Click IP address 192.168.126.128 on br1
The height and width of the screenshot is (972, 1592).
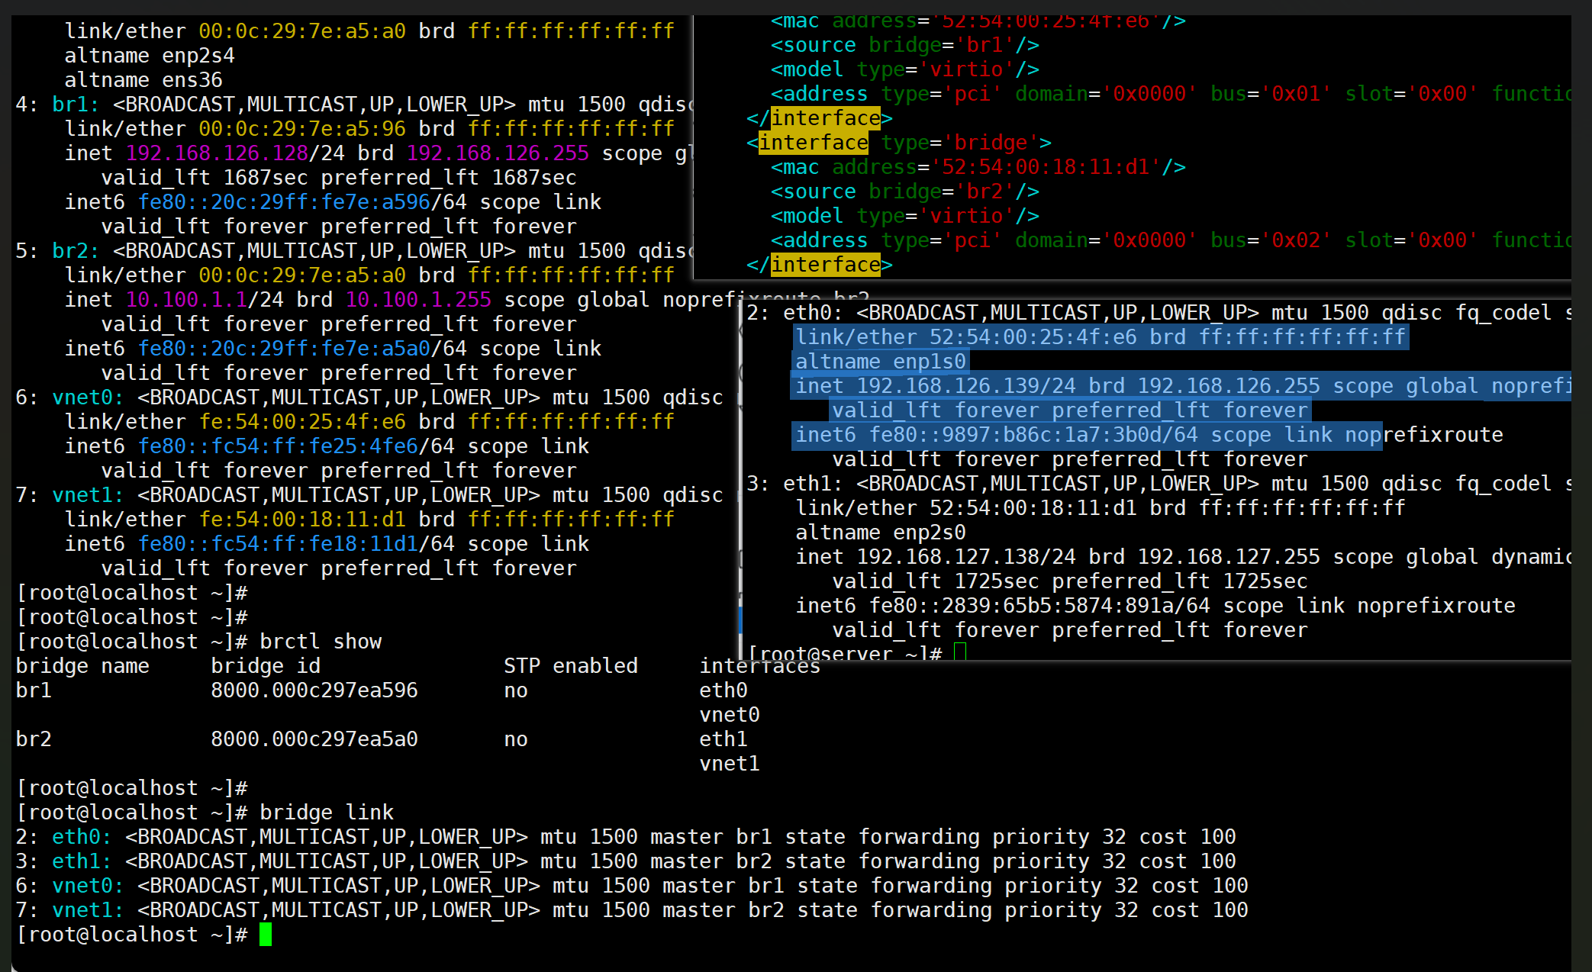[x=217, y=153]
